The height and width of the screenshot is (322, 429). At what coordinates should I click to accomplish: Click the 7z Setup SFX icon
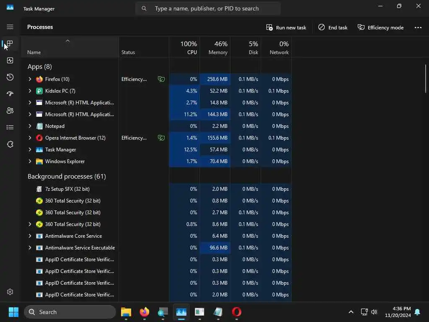(39, 189)
